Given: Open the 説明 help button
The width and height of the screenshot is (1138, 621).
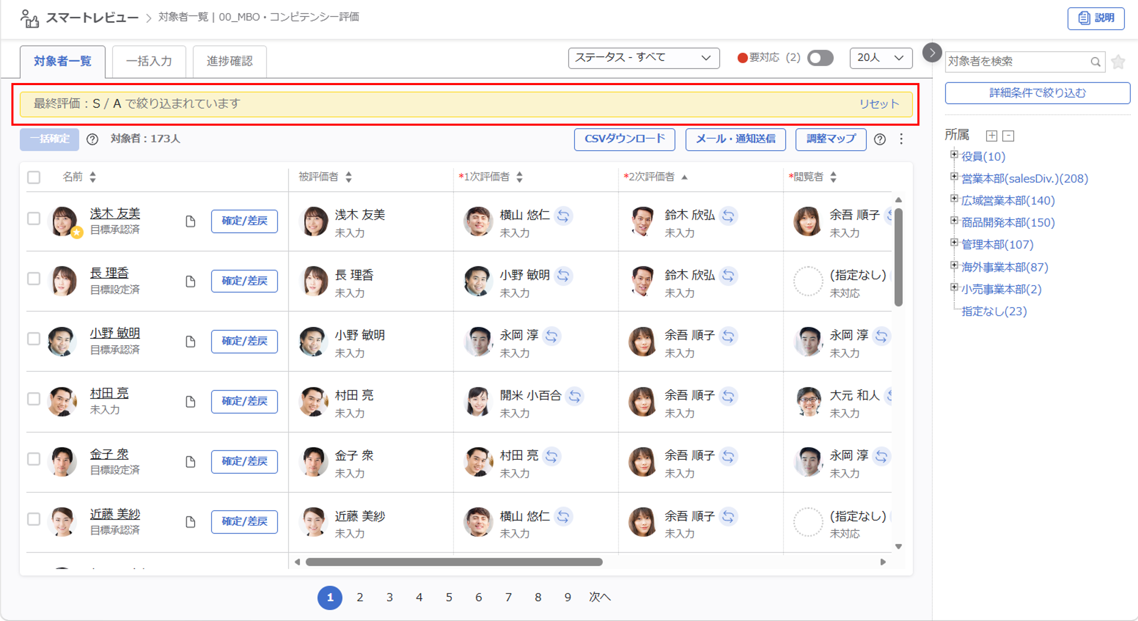Looking at the screenshot, I should (1096, 18).
